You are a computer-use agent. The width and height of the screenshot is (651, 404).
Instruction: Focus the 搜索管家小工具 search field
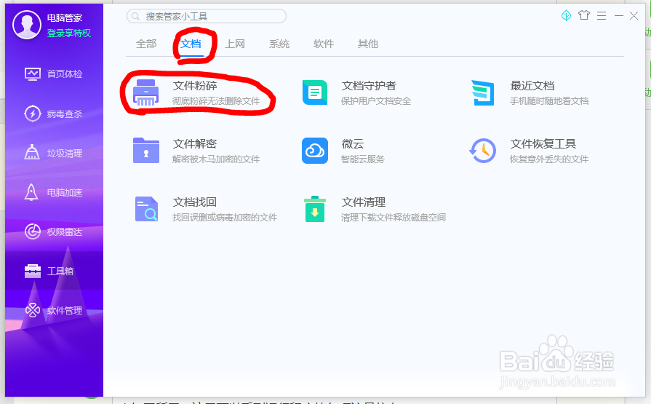click(x=207, y=16)
